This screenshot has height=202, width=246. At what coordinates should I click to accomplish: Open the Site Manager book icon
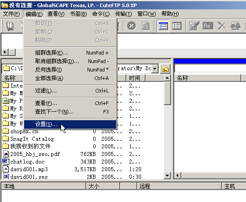10,26
